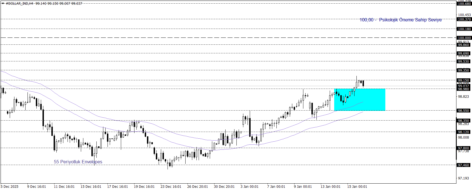Screen dimensions: 472x190
Task: Click the 100.000 price level label
Action: pyautogui.click(x=464, y=38)
